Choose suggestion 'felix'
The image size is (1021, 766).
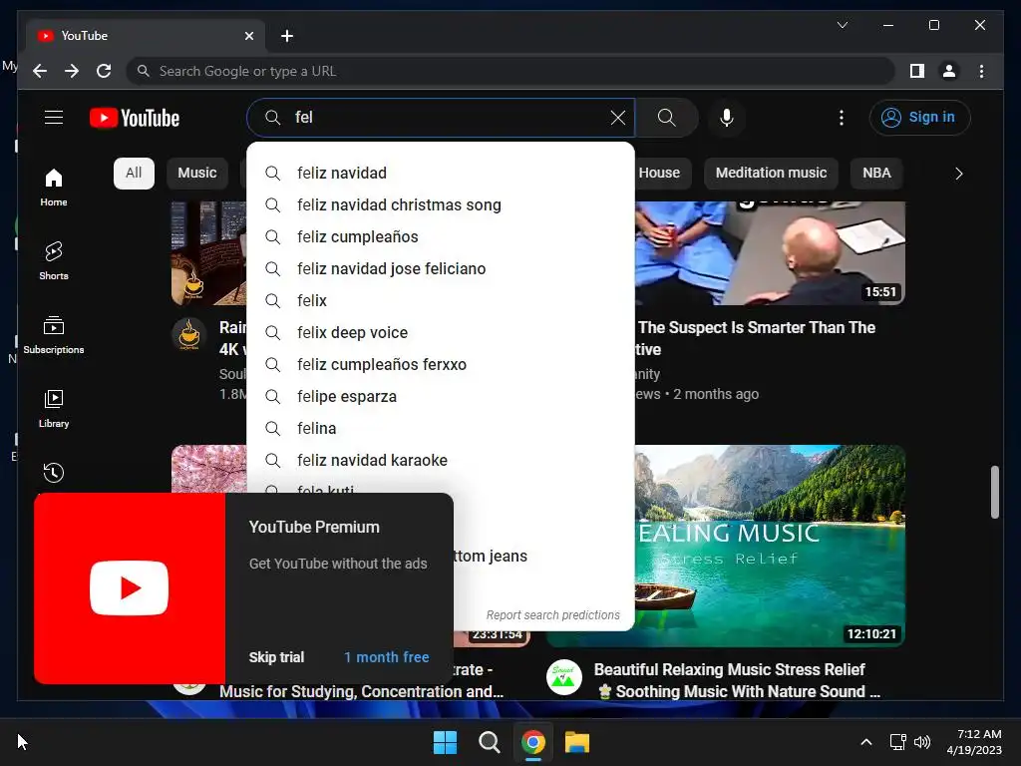[440, 300]
